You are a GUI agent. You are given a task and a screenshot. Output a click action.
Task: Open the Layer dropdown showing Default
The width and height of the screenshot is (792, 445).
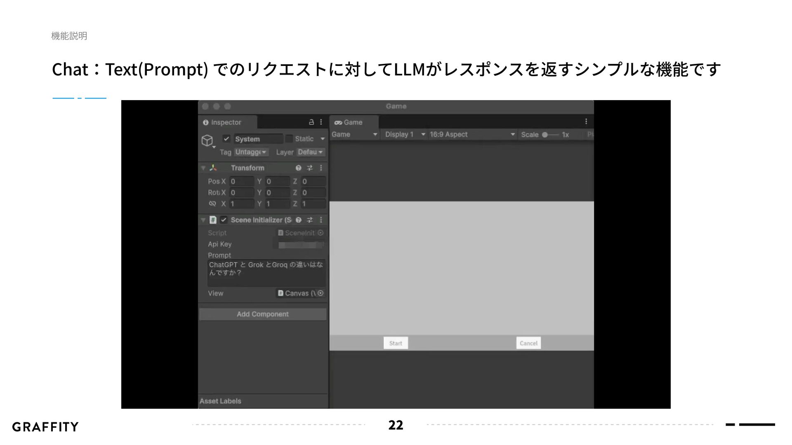311,152
